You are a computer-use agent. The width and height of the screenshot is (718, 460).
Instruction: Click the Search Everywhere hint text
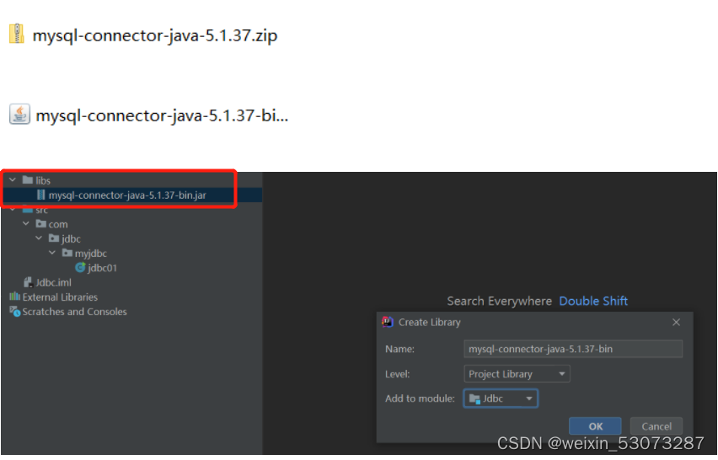click(x=500, y=301)
